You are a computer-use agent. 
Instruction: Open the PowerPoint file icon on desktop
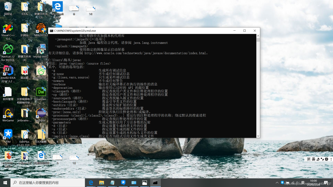(x=8, y=159)
